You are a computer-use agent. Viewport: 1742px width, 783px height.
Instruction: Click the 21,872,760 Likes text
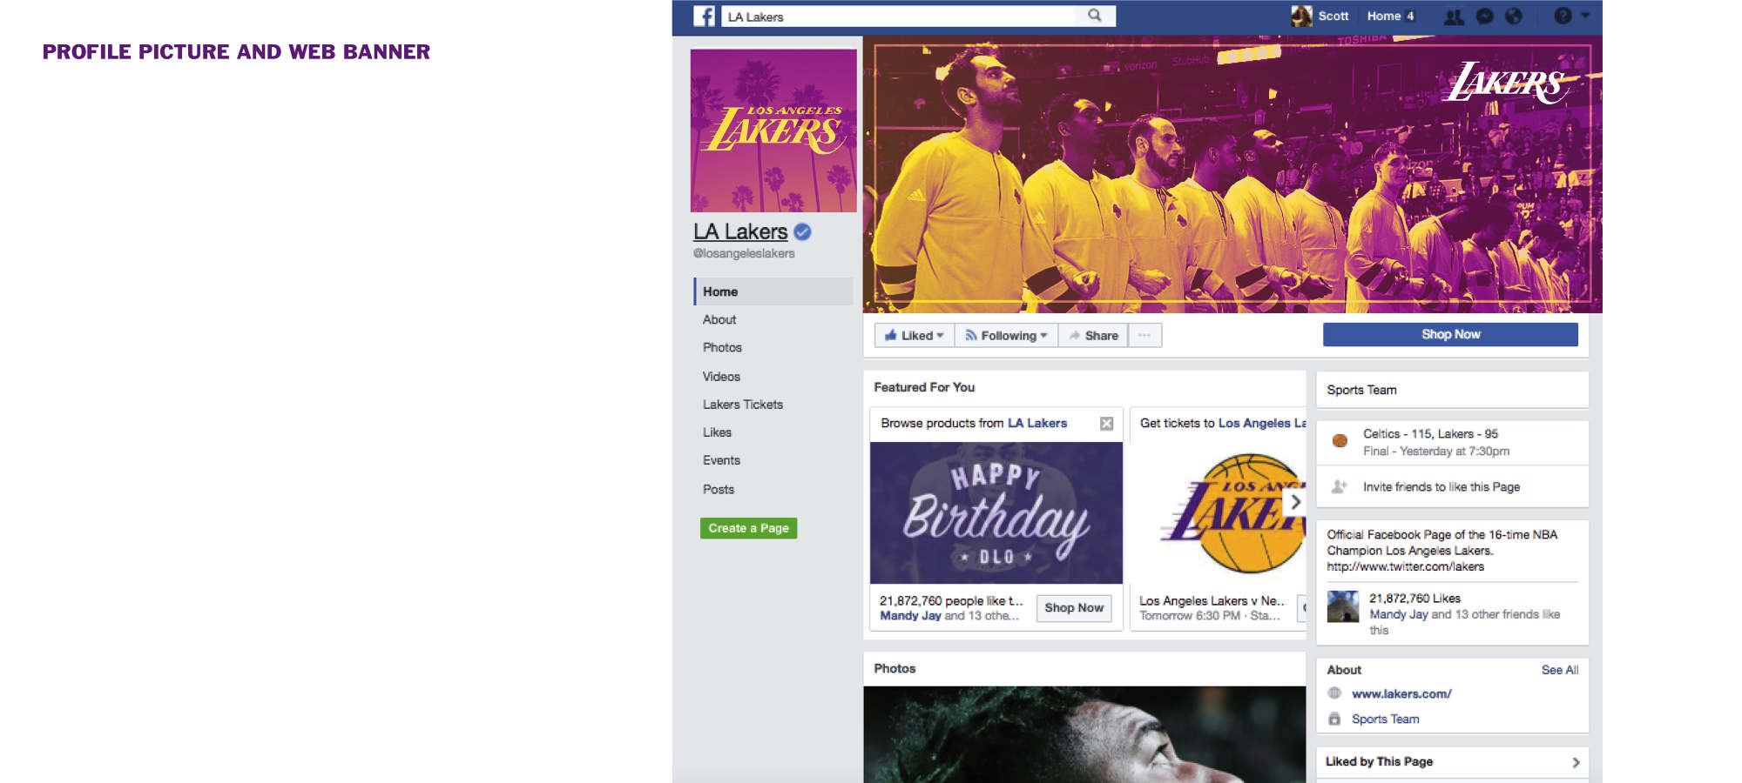1415,598
